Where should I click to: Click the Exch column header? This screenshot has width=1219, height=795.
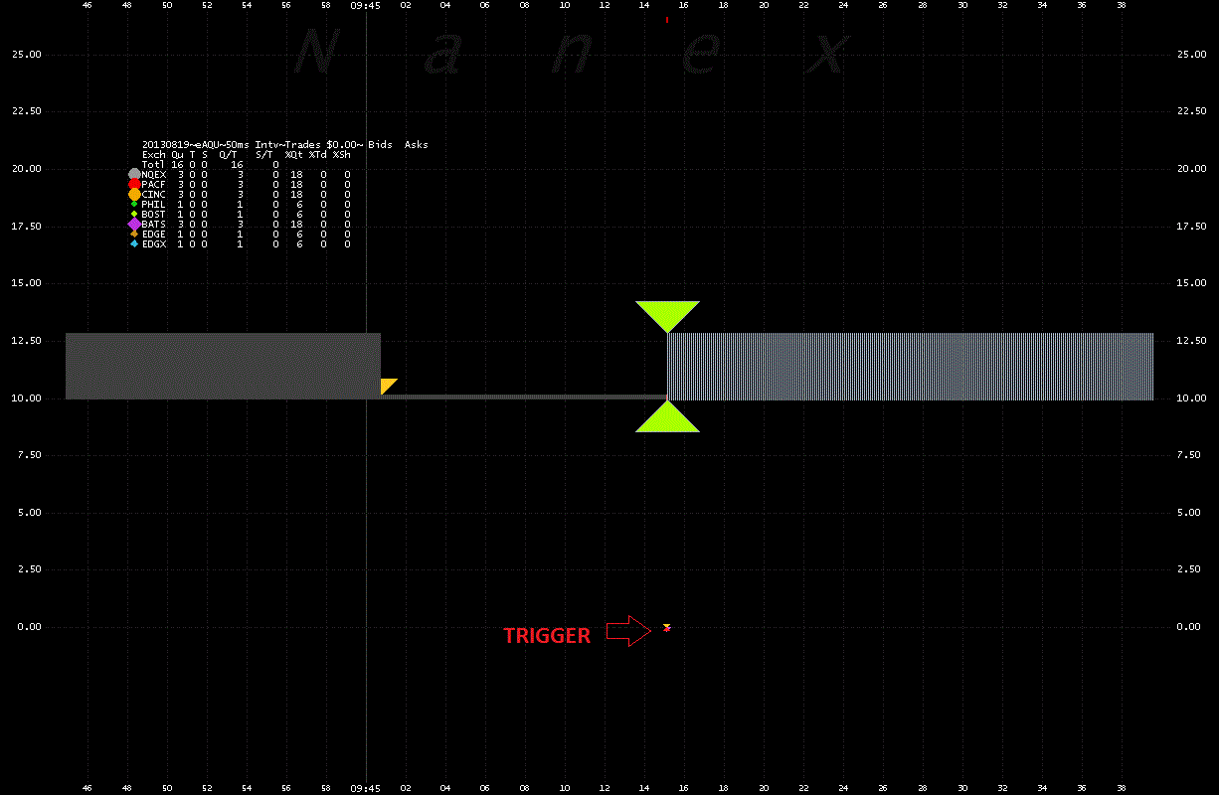coord(154,154)
